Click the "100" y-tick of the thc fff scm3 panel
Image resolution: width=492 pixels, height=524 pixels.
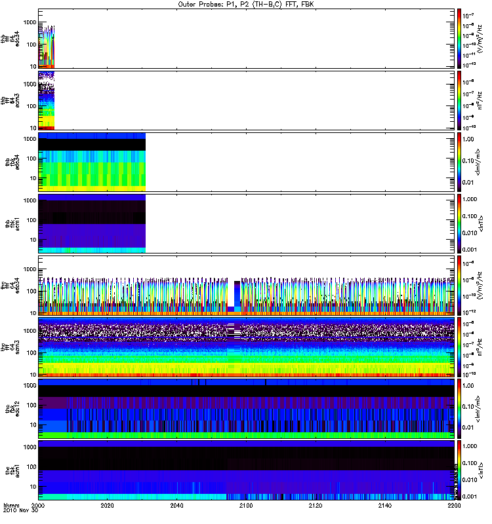pos(31,352)
